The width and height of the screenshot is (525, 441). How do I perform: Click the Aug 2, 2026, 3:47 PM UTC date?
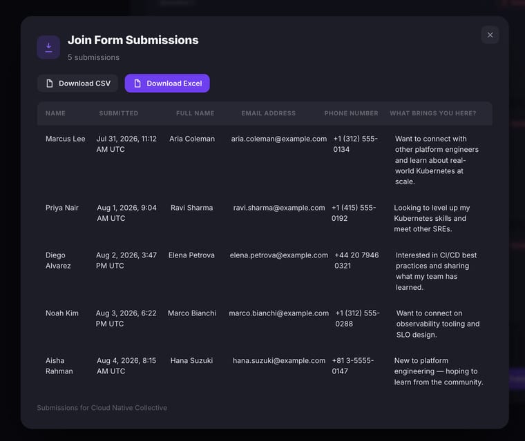tap(126, 260)
